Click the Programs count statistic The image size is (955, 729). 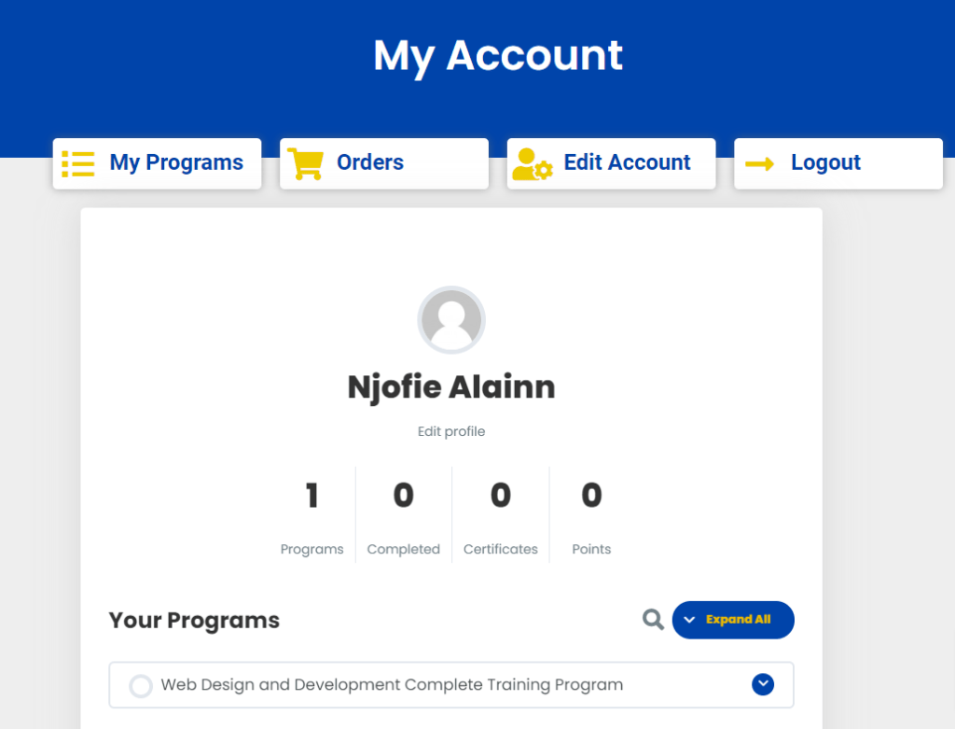[312, 496]
